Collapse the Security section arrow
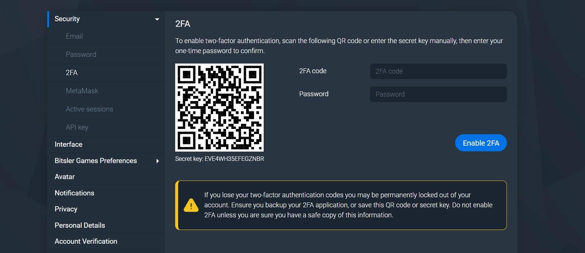585x253 pixels. point(157,19)
